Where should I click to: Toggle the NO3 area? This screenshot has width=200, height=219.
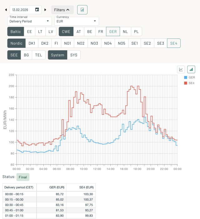pyautogui.click(x=94, y=43)
